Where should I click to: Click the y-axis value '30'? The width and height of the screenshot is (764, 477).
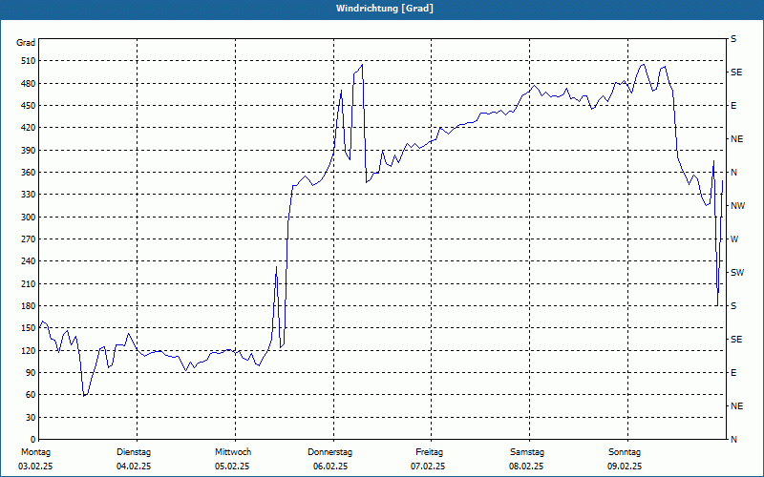click(x=31, y=418)
